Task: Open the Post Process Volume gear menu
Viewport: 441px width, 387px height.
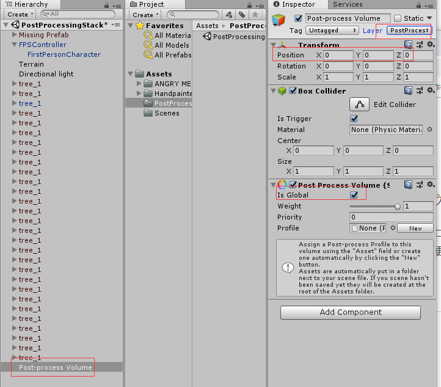Action: click(431, 185)
